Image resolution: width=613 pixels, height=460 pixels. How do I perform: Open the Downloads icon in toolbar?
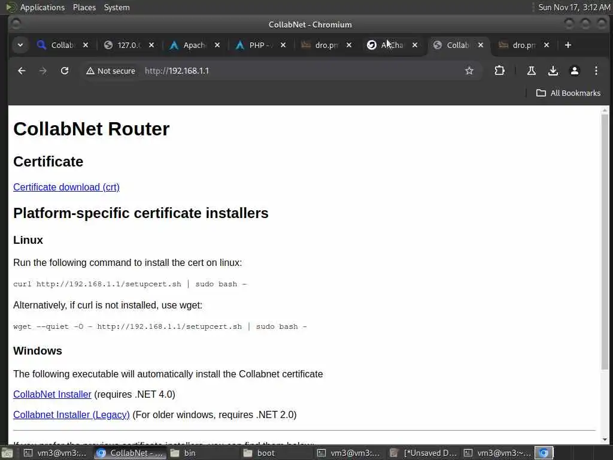coord(553,71)
